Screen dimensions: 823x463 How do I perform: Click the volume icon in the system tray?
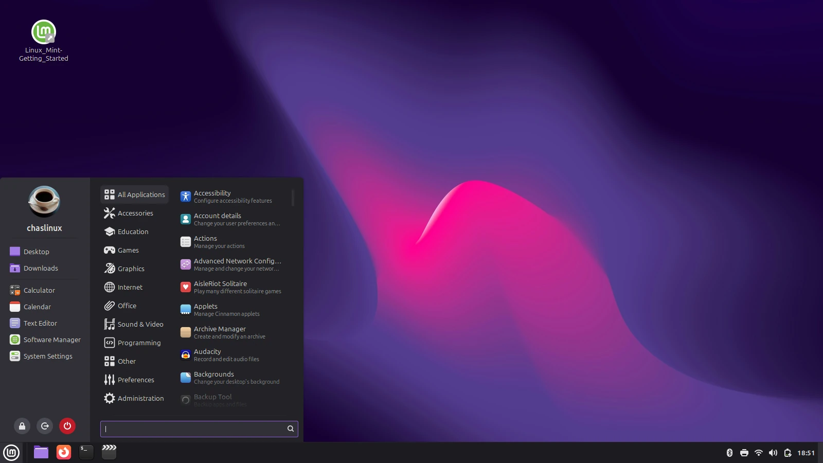(x=773, y=453)
